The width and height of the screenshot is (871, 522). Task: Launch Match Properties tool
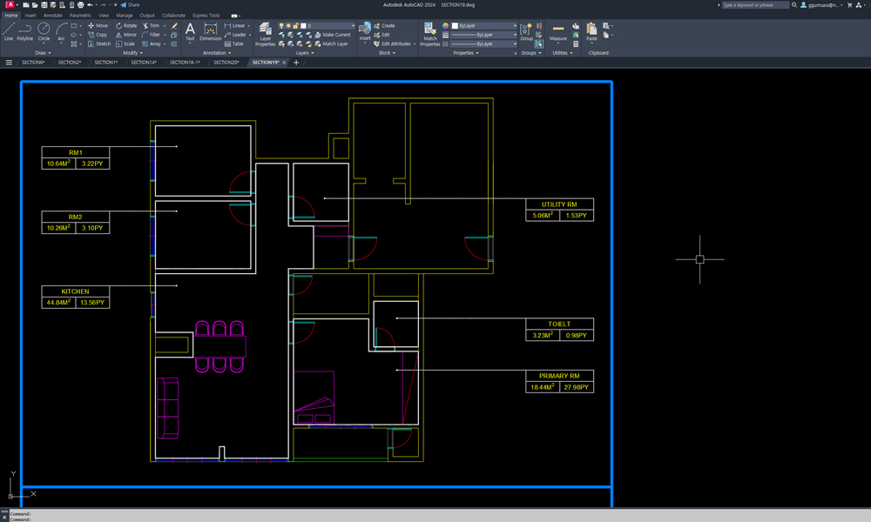click(x=430, y=35)
